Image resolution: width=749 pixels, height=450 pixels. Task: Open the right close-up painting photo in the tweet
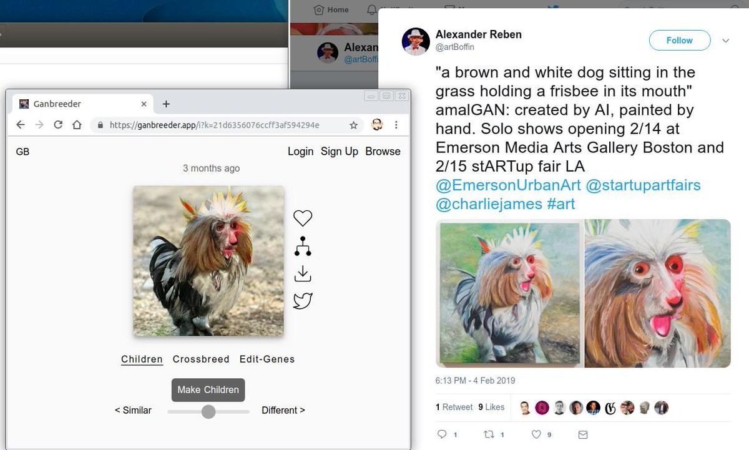pos(658,293)
